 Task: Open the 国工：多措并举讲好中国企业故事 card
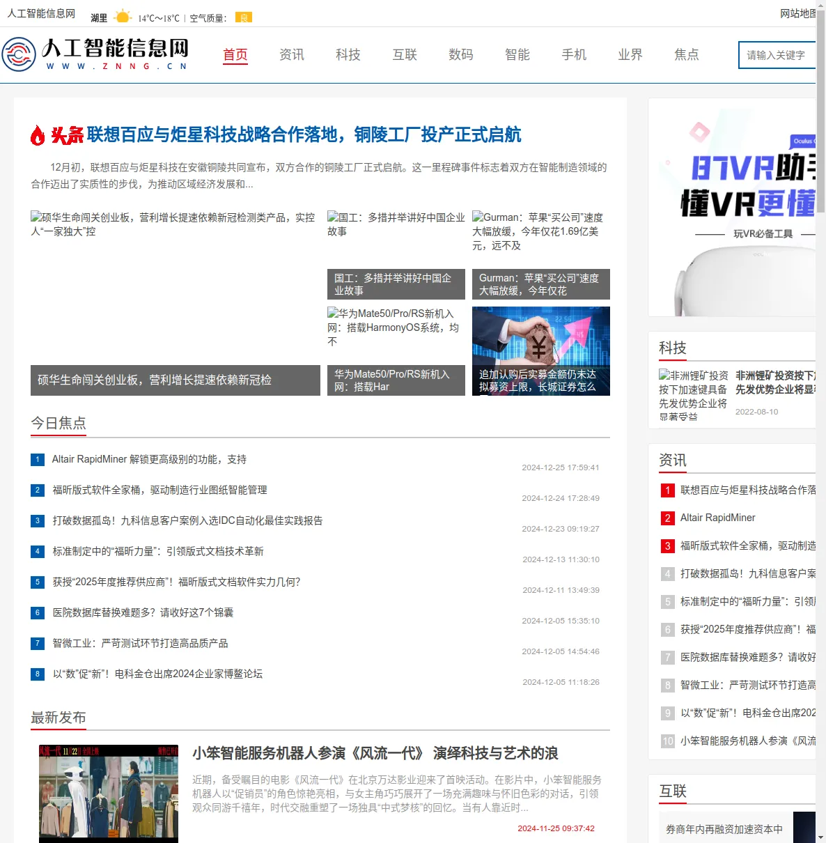[396, 255]
